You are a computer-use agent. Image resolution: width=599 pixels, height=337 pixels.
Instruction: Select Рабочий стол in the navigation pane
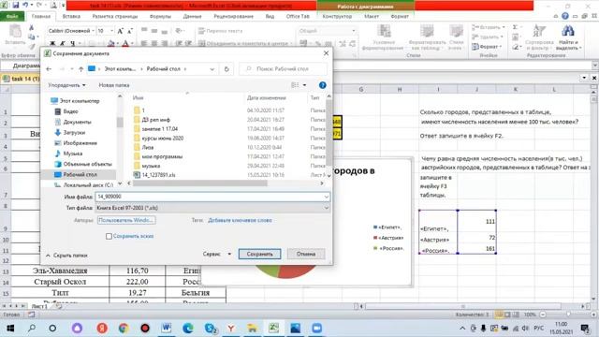[76, 174]
